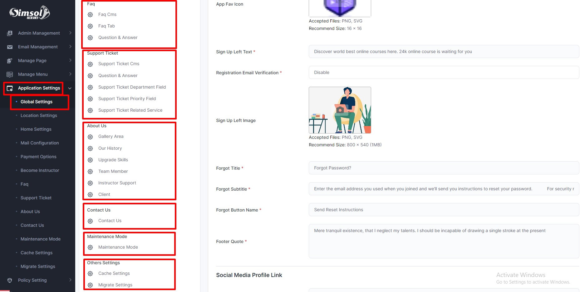Click the Sign Up Left Image thumbnail
Viewport: 585px width, 292px height.
click(x=340, y=110)
